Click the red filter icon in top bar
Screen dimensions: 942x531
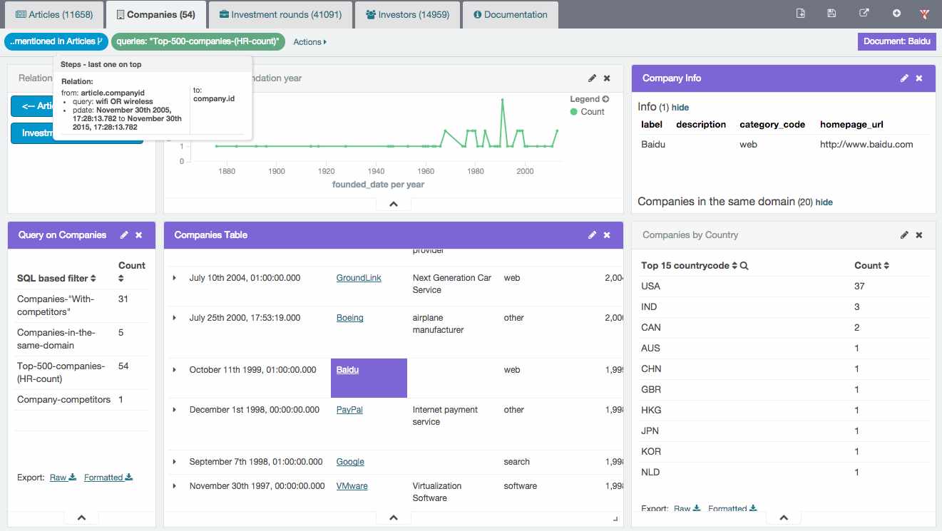click(925, 14)
